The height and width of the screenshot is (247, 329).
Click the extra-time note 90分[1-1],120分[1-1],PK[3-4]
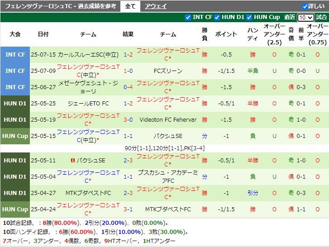(165, 148)
